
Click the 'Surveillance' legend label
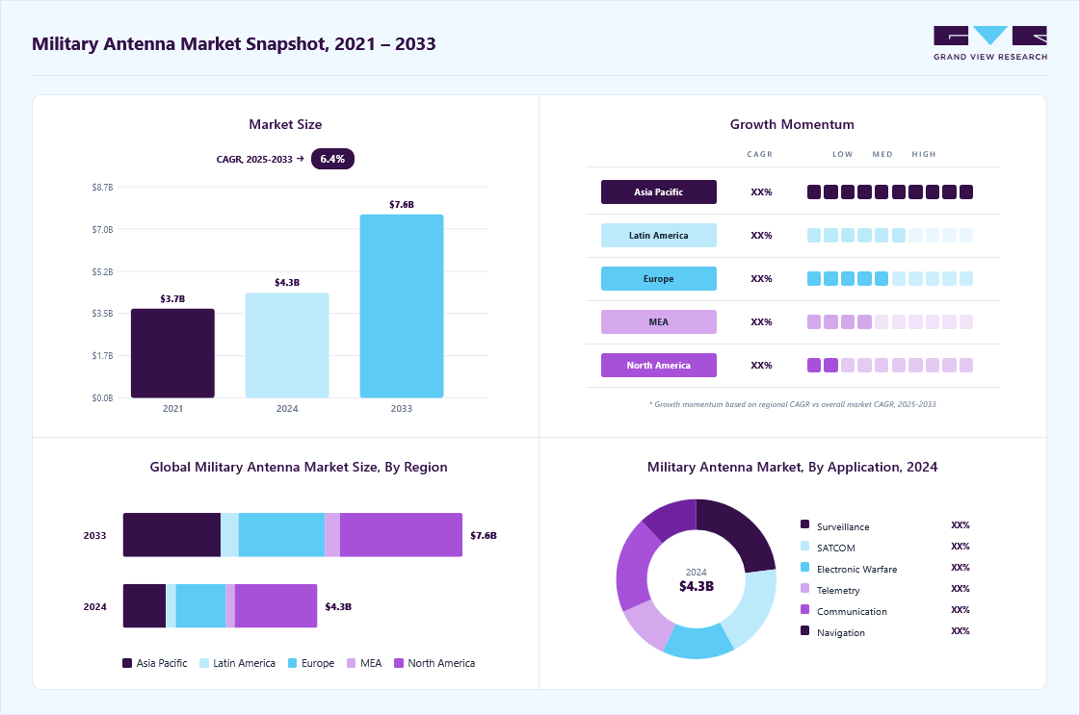[843, 526]
